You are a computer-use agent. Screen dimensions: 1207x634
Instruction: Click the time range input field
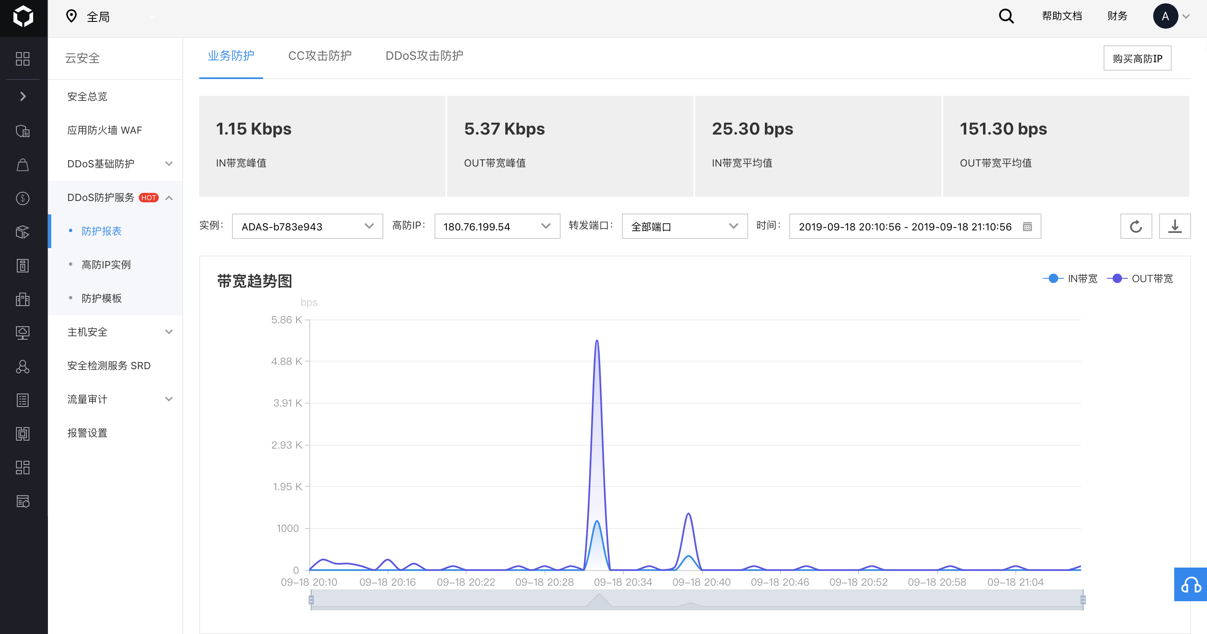(x=914, y=227)
